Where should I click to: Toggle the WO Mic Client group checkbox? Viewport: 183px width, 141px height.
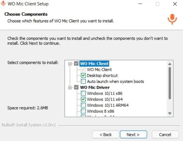[x=76, y=64]
